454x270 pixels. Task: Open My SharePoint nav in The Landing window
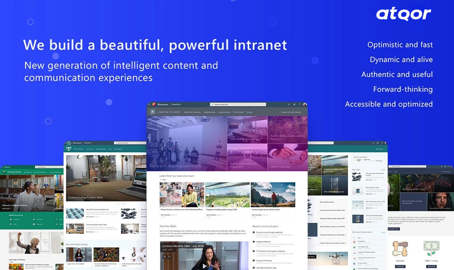tap(118, 149)
